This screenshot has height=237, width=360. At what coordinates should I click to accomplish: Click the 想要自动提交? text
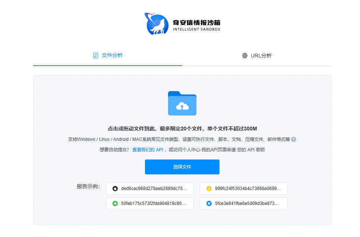coord(114,150)
